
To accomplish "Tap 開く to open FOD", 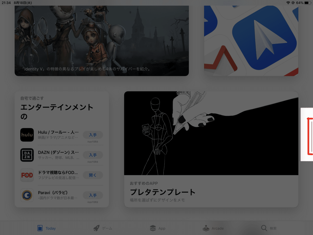I will [x=93, y=175].
